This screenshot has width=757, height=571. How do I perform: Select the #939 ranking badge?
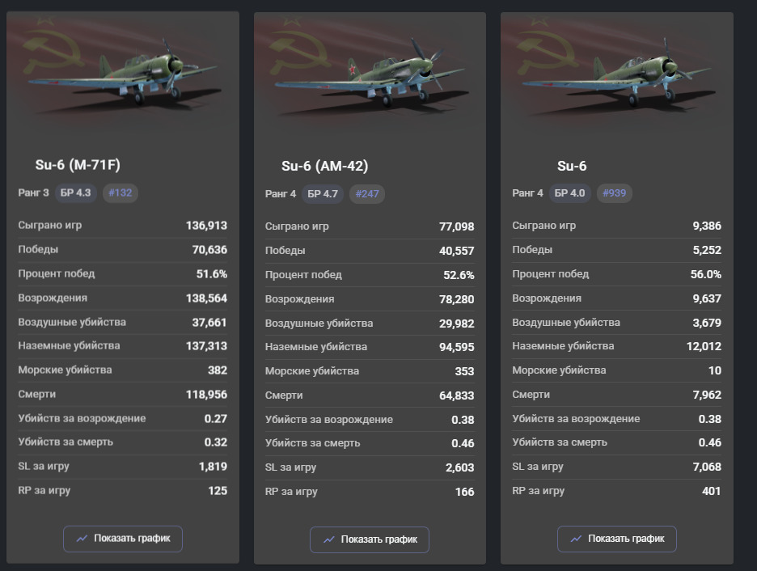coord(615,193)
